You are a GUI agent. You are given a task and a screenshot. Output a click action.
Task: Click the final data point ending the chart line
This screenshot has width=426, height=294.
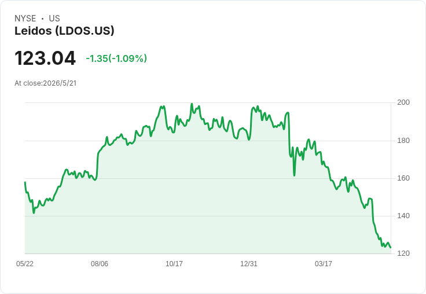point(391,248)
